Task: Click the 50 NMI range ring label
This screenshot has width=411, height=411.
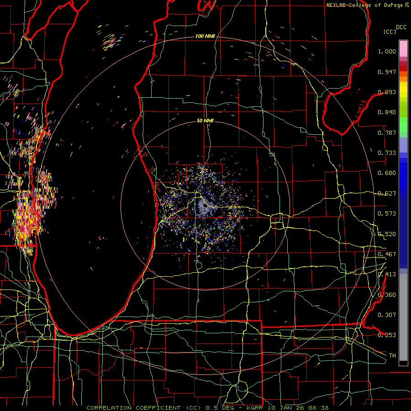Action: pos(205,121)
